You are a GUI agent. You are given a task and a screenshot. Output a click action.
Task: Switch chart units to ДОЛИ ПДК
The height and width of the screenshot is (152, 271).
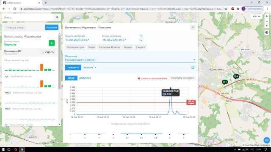click(85, 78)
